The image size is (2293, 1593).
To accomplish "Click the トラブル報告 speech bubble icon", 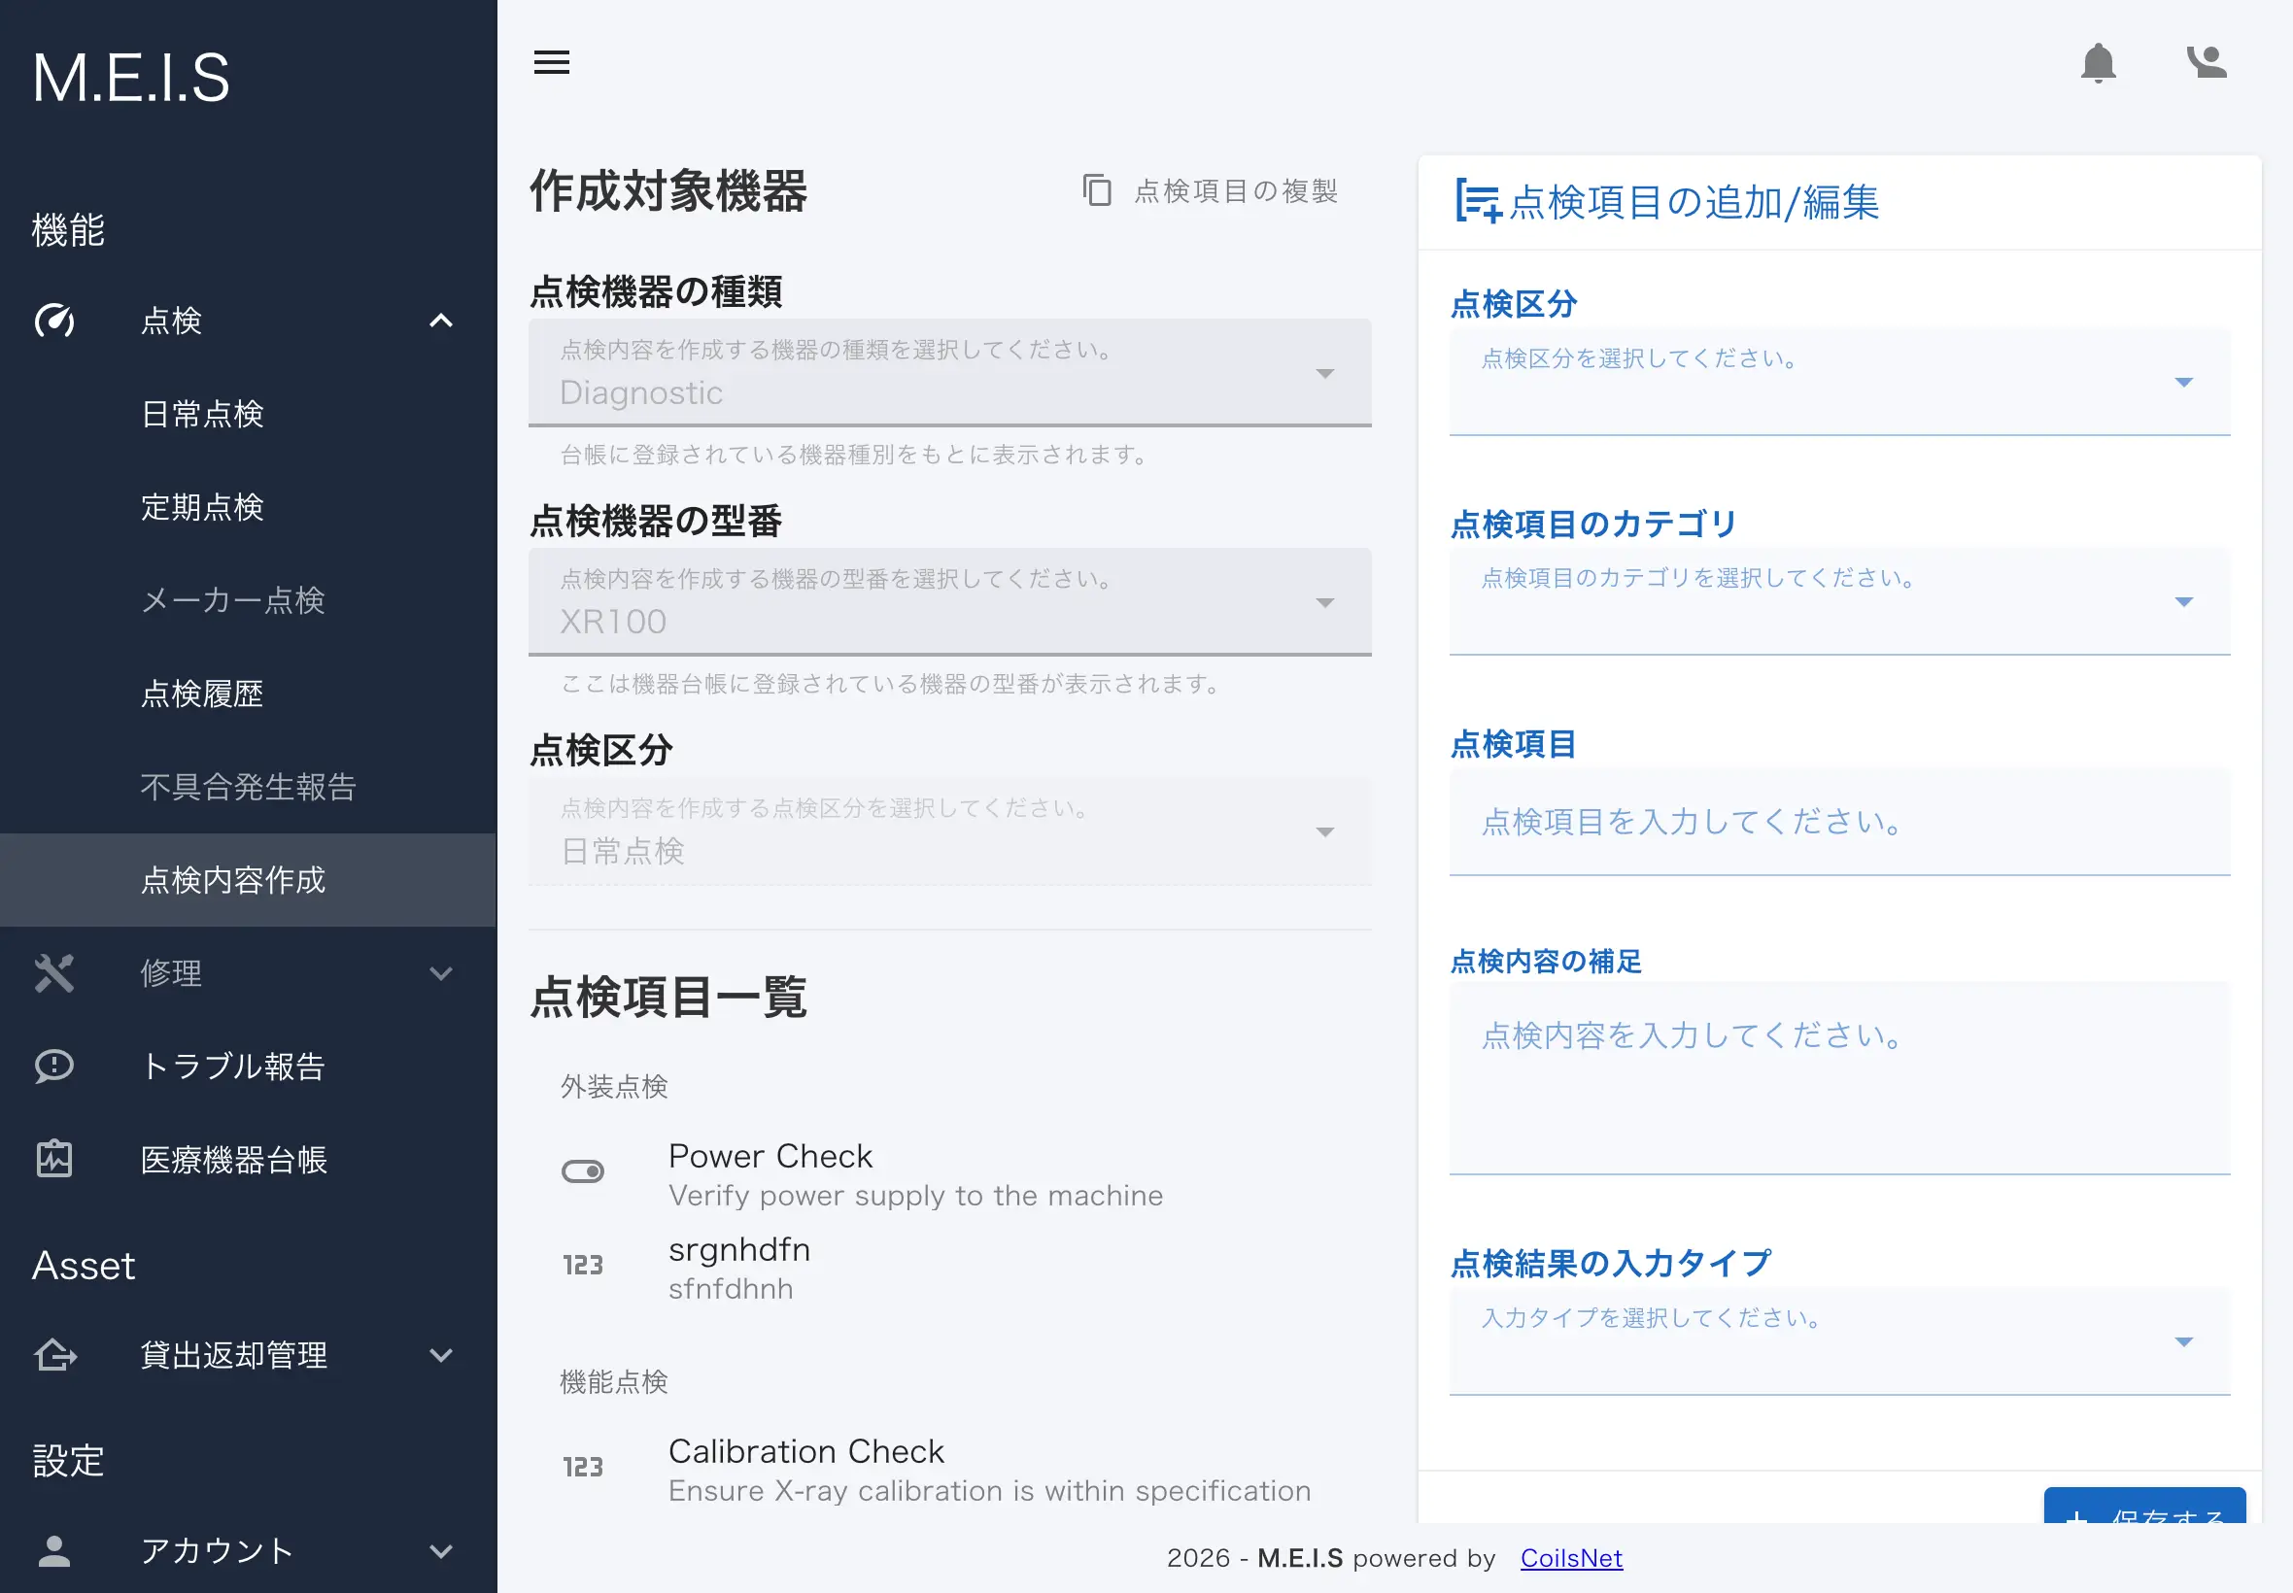I will point(53,1066).
